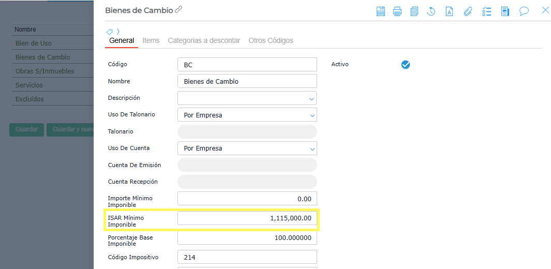Expand the Descripción dropdown
Viewport: 551px width, 269px height.
[x=311, y=98]
